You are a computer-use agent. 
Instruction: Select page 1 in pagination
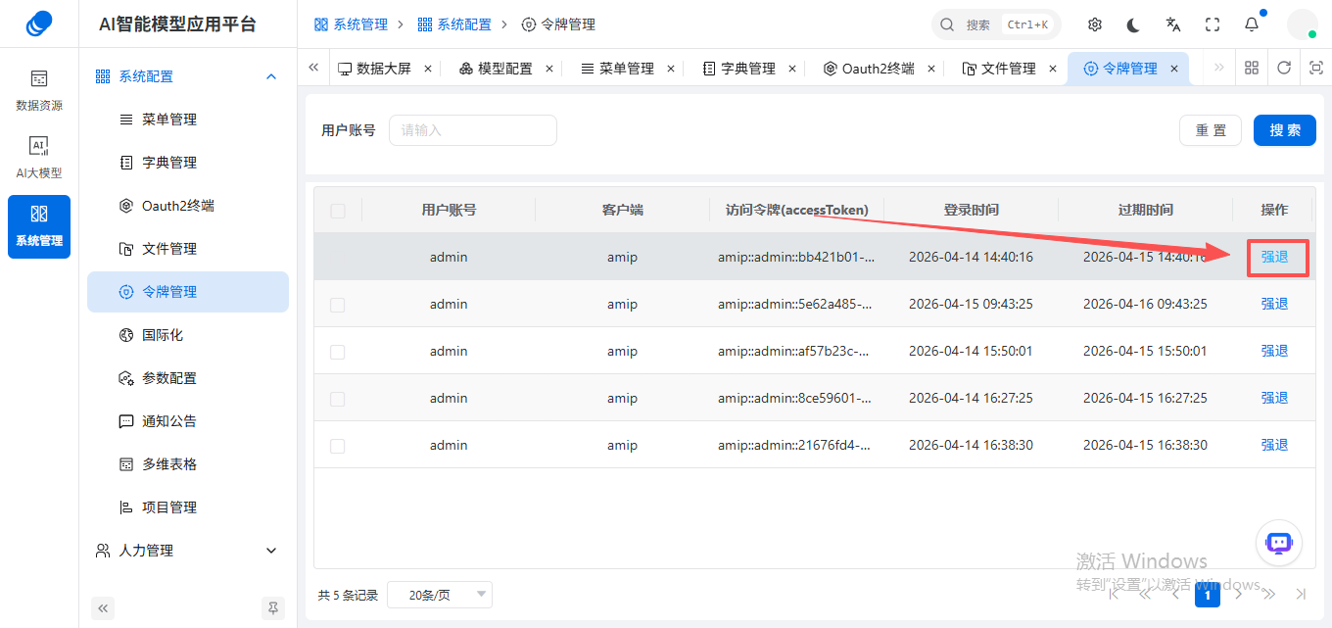(x=1208, y=595)
